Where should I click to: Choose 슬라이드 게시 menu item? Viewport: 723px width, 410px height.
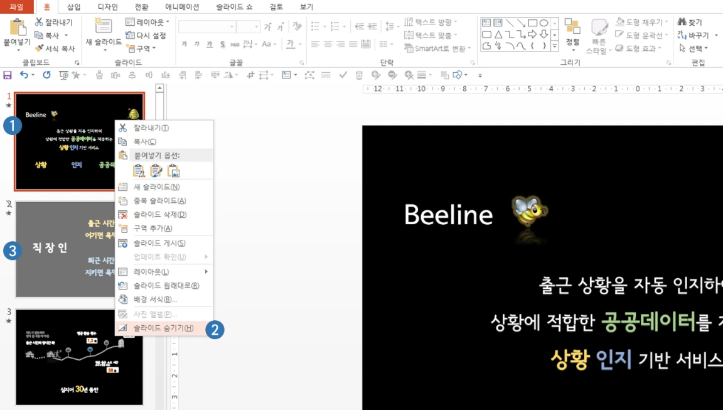point(164,243)
